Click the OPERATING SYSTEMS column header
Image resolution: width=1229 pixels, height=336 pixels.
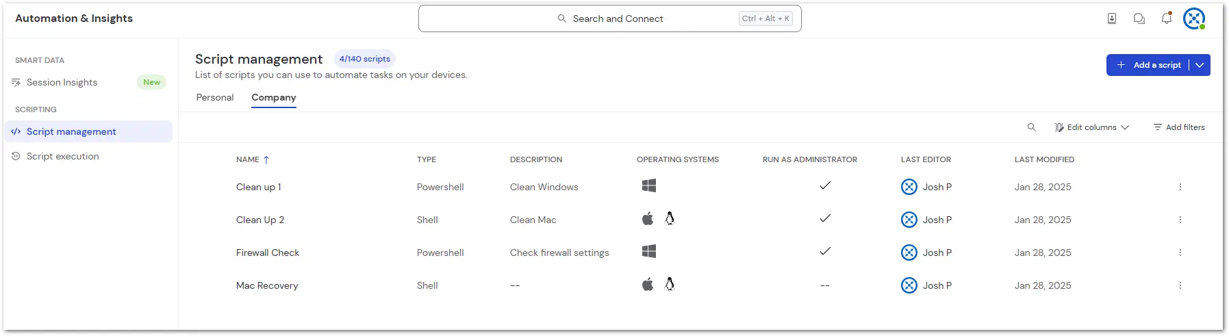(x=678, y=159)
